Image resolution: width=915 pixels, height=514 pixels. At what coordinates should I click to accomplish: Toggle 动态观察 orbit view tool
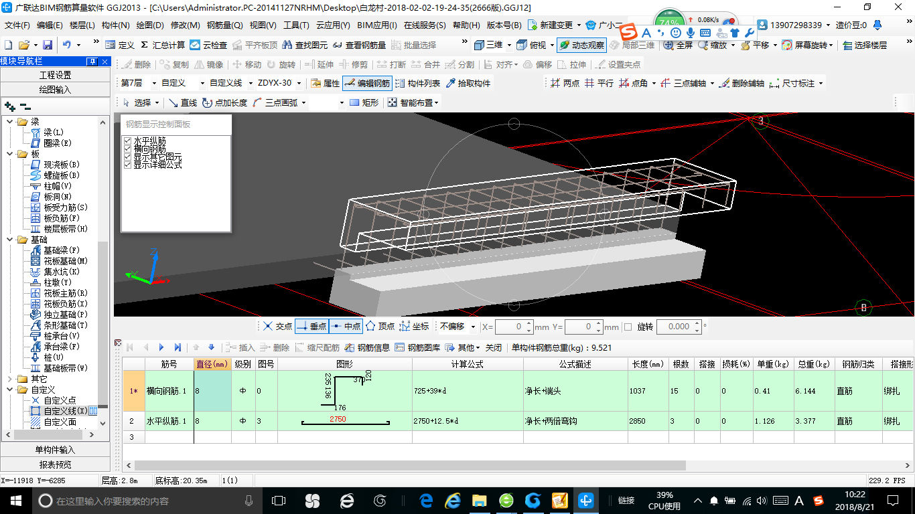pos(581,45)
